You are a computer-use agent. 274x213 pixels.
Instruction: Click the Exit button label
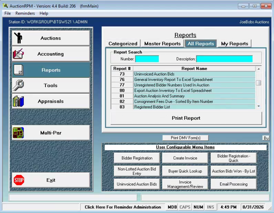[51, 180]
